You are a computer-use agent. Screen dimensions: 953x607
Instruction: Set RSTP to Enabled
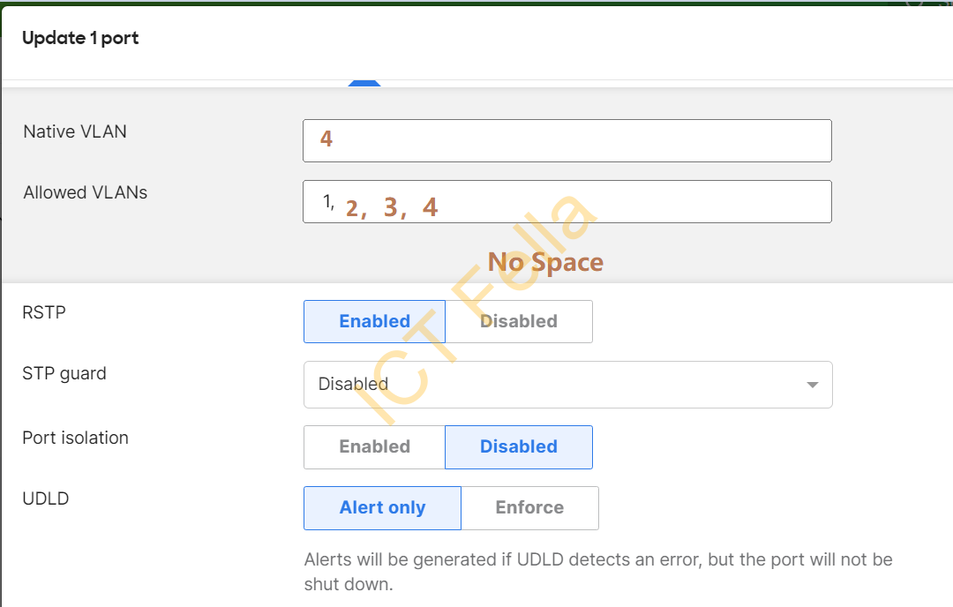tap(374, 321)
